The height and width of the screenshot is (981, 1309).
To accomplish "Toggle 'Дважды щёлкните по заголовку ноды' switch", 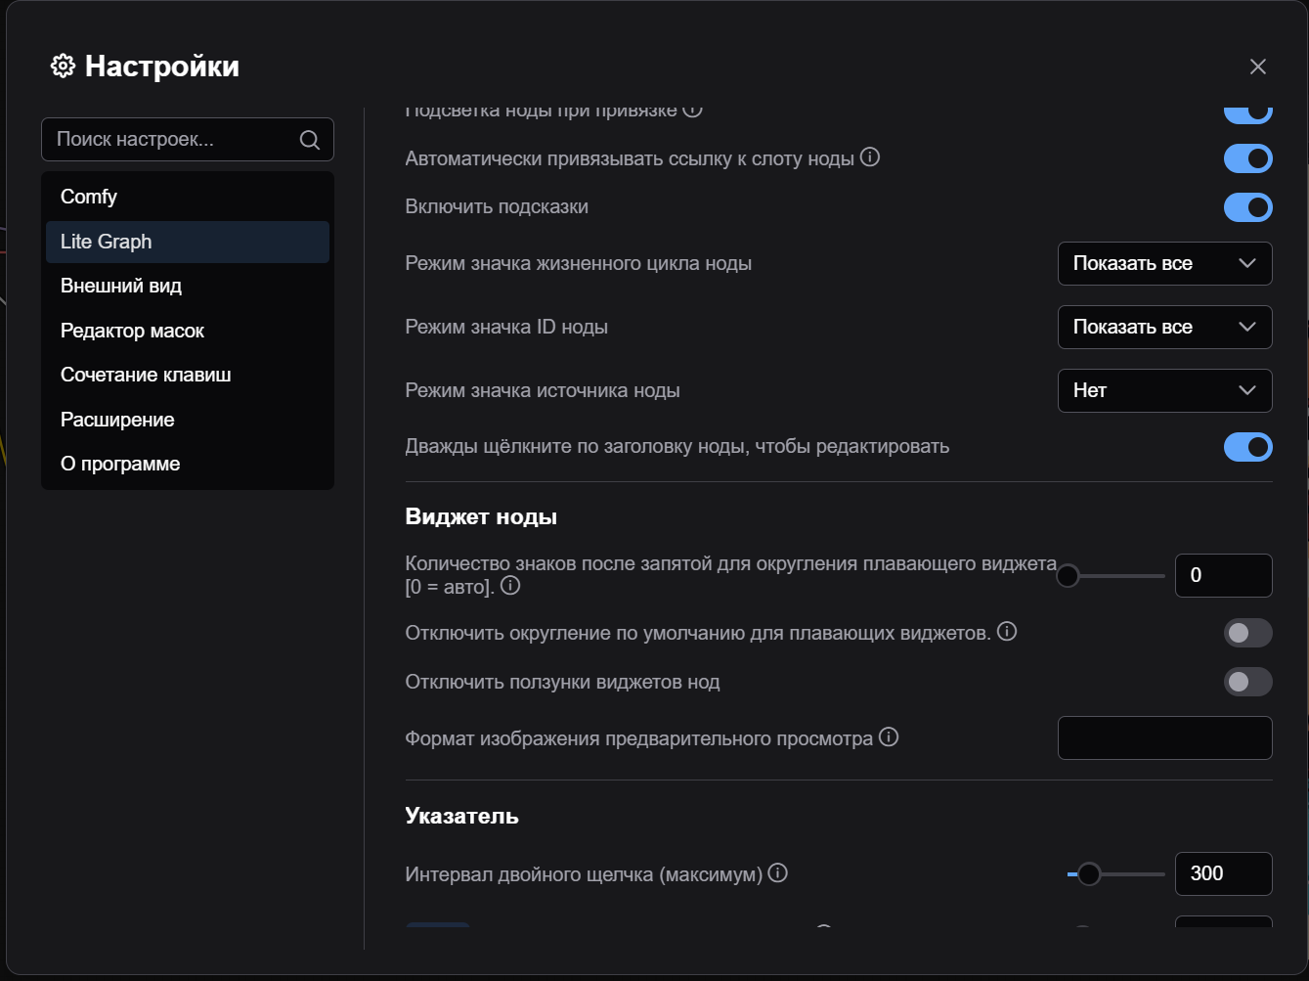I will [x=1247, y=447].
